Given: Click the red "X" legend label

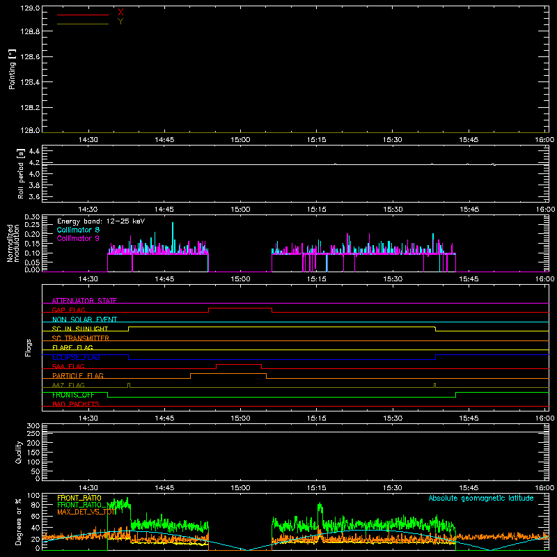Looking at the screenshot, I should pyautogui.click(x=120, y=13).
